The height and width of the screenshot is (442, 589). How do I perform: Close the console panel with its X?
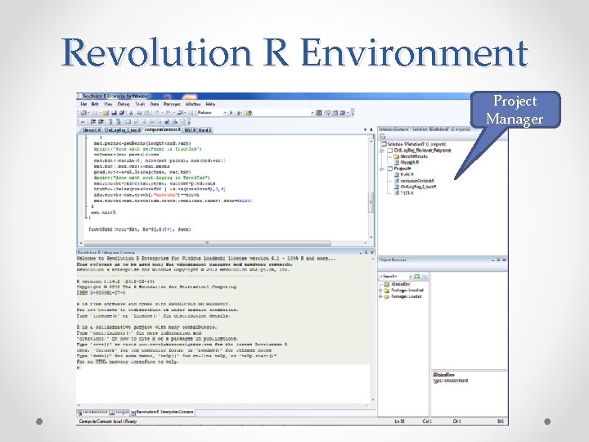click(372, 253)
